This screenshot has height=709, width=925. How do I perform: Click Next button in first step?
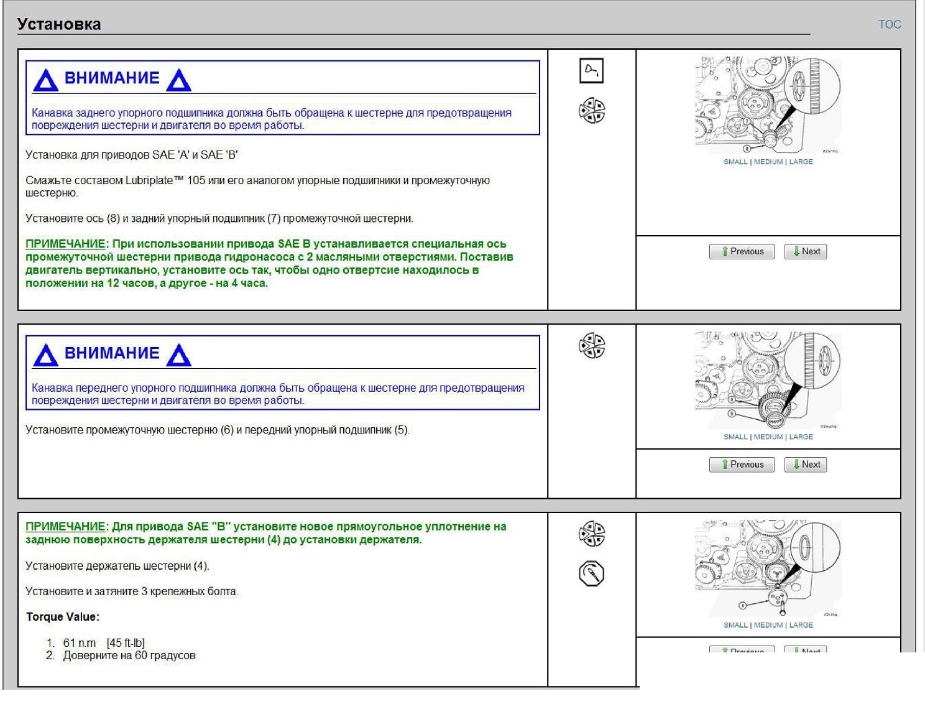[806, 251]
